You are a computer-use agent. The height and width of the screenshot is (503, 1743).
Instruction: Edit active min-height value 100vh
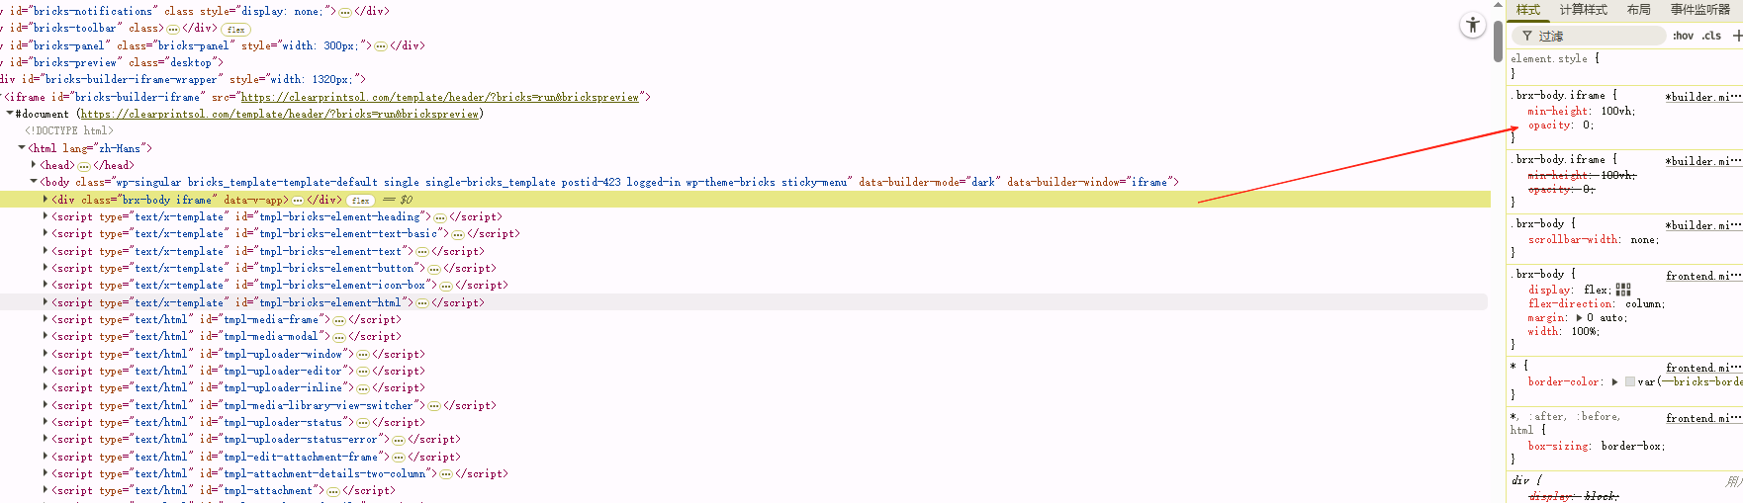tap(1617, 112)
